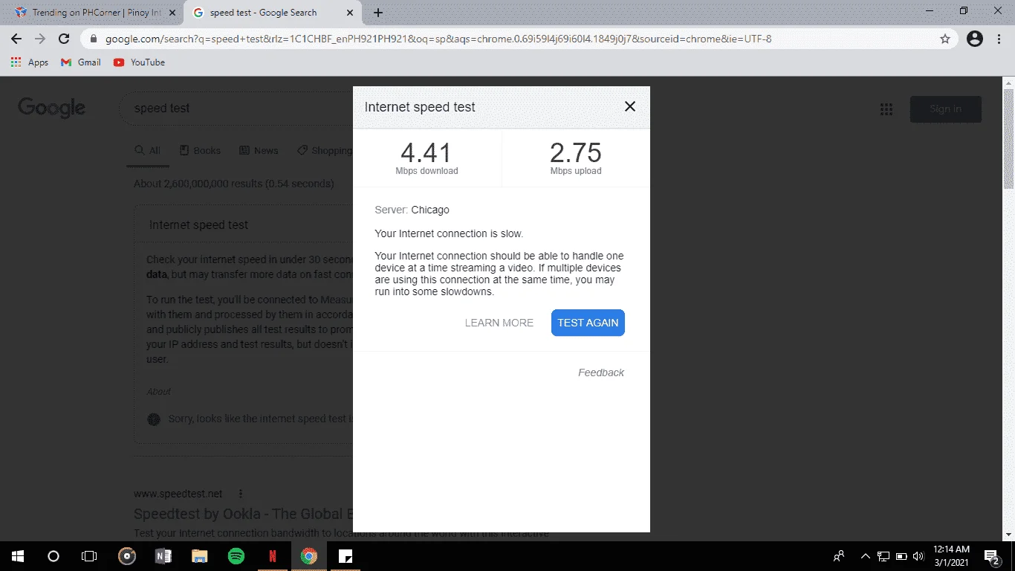1015x571 pixels.
Task: Click the Sign in button
Action: click(945, 109)
